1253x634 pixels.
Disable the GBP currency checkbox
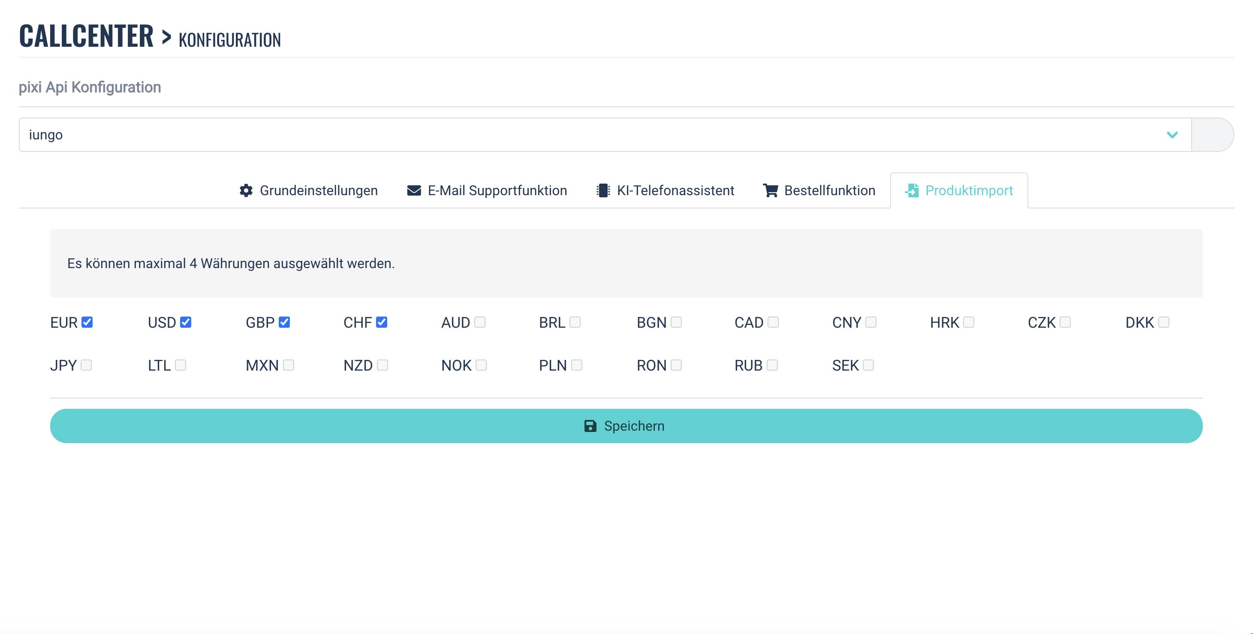(284, 322)
